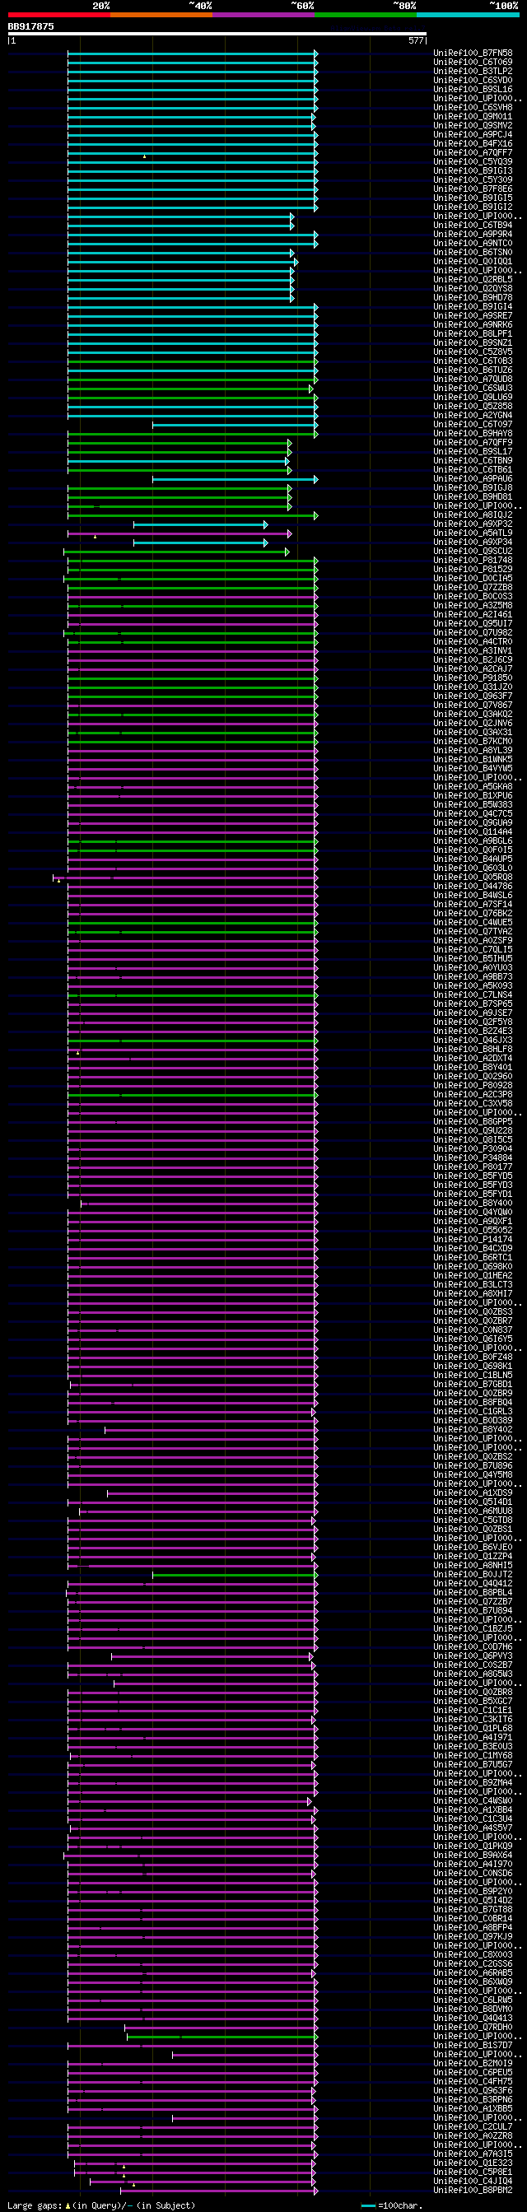Click the UniRef100_A2YGN4 label
The image size is (527, 2212).
pyautogui.click(x=473, y=416)
